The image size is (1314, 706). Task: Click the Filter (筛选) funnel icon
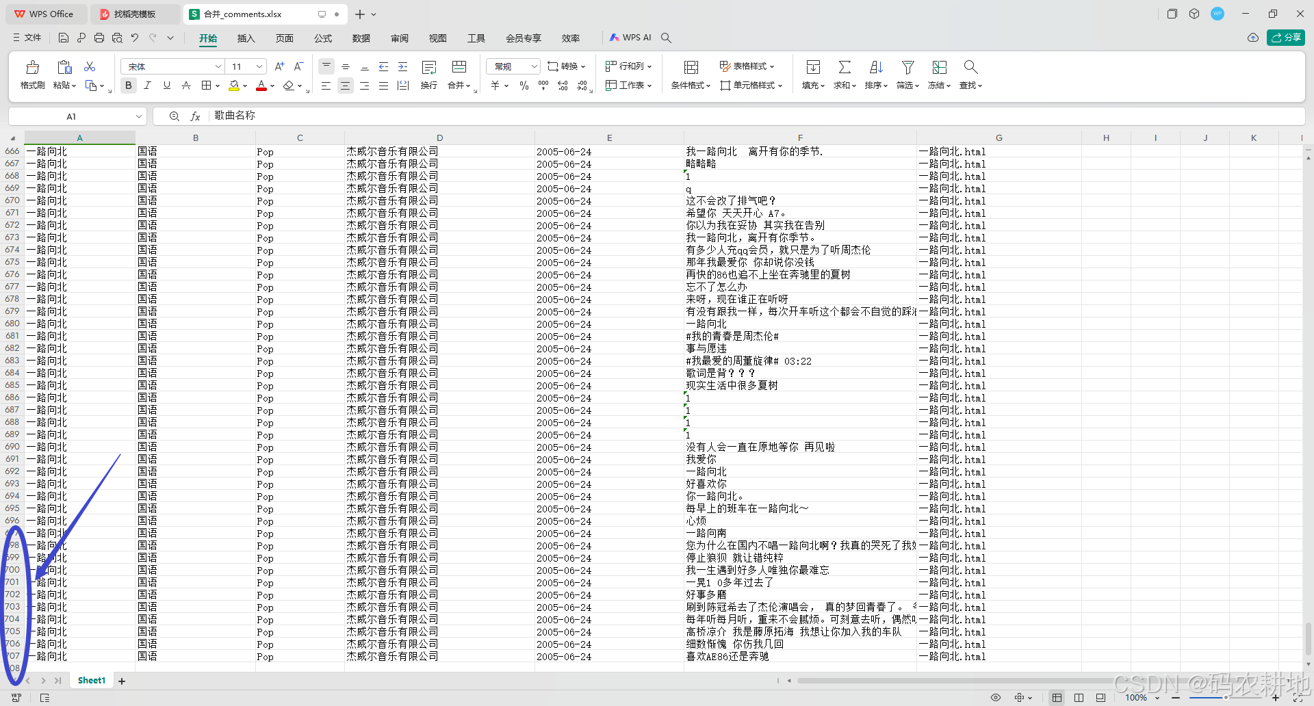pos(907,67)
